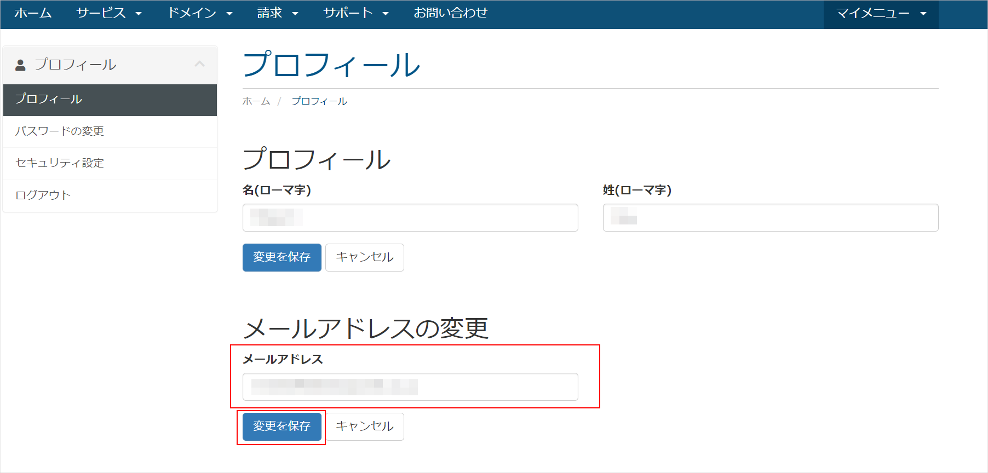The width and height of the screenshot is (988, 473).
Task: Open the 請求 dropdown menu
Action: (277, 13)
